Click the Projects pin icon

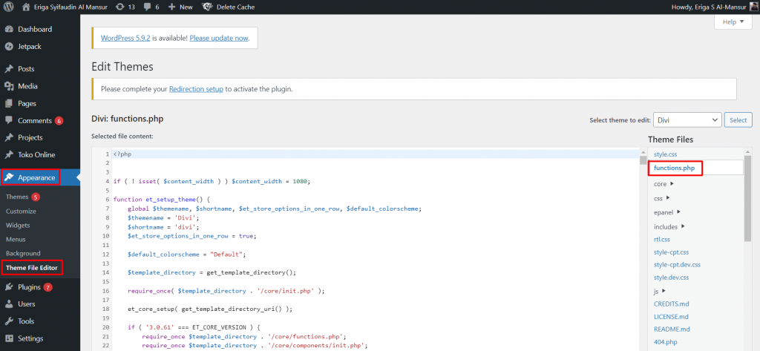click(9, 138)
